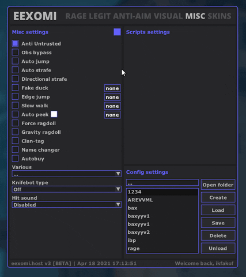This screenshot has width=246, height=277.
Task: Enable the Obs bypass checkbox
Action: coord(15,53)
